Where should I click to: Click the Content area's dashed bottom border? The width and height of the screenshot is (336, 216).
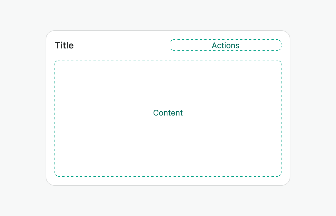coord(168,176)
